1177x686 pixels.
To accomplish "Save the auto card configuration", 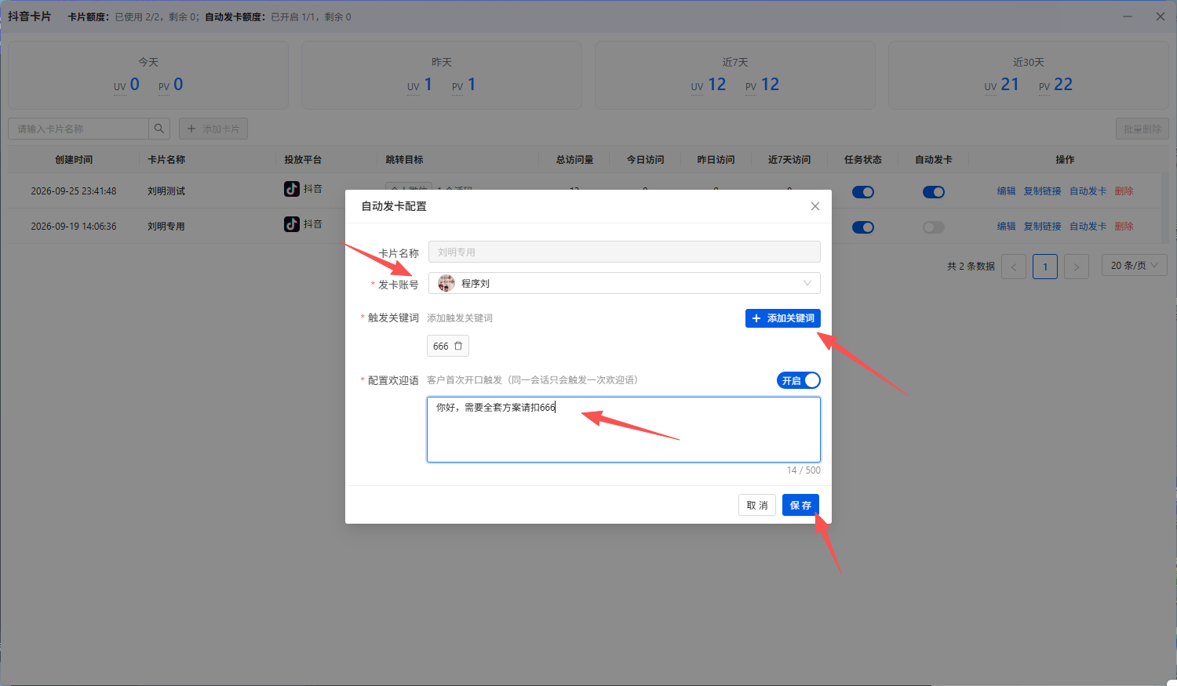I will point(800,505).
